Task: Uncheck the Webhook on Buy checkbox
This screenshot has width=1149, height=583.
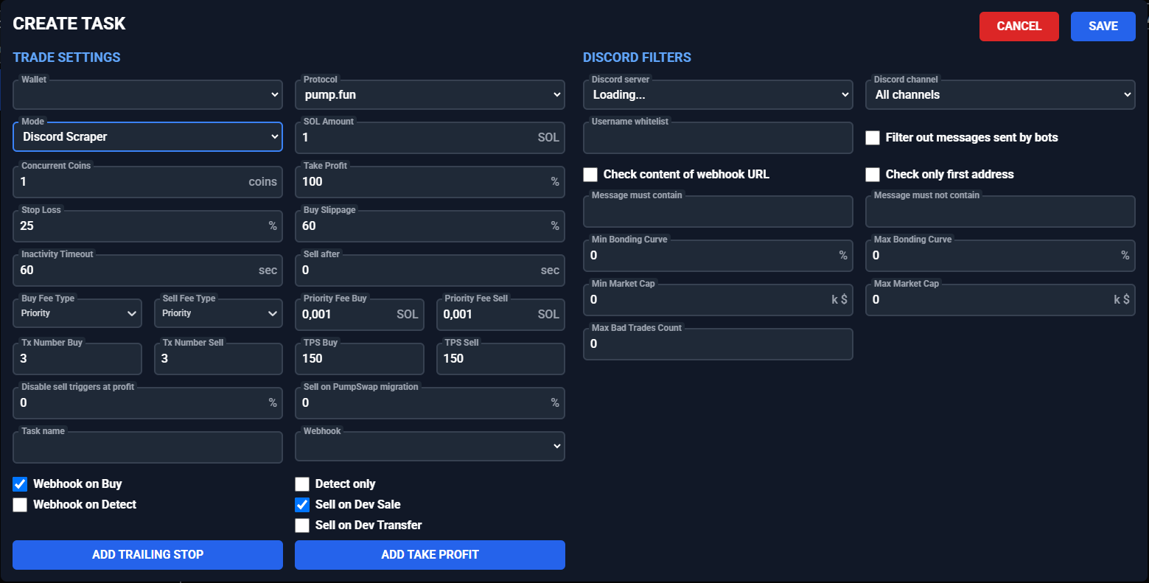Action: [x=20, y=484]
